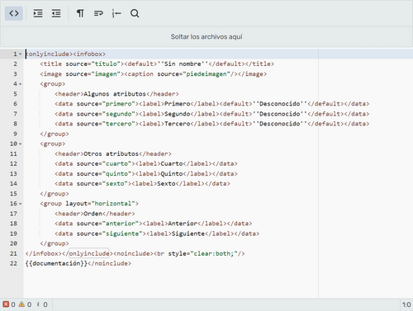Open the go-to-line icon
Screen dimensions: 413x311
pos(116,13)
